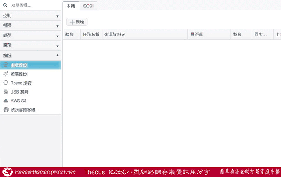This screenshot has width=281, height=177.
Task: Focus the 功能搜尋 search field
Action: pyautogui.click(x=33, y=5)
